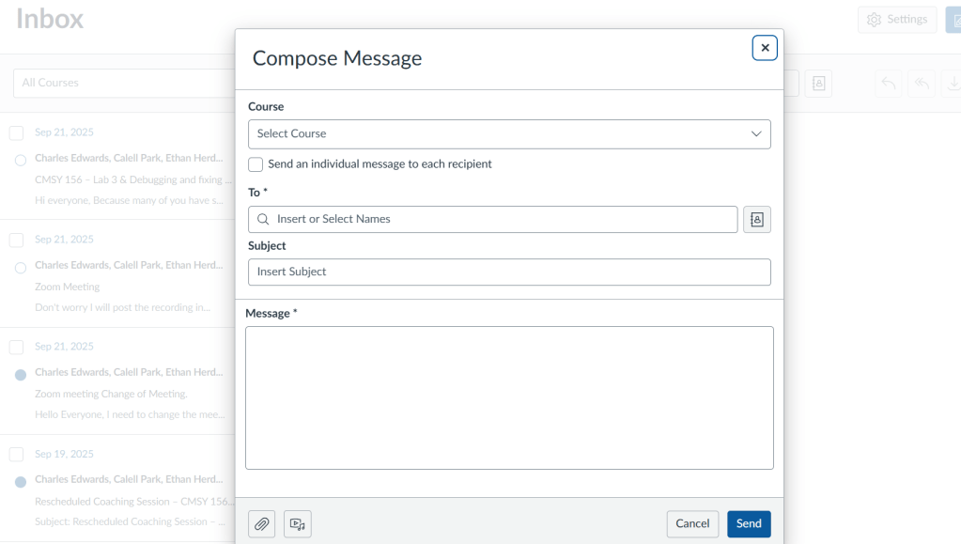
Task: Click into the Insert Subject field
Action: coord(509,272)
